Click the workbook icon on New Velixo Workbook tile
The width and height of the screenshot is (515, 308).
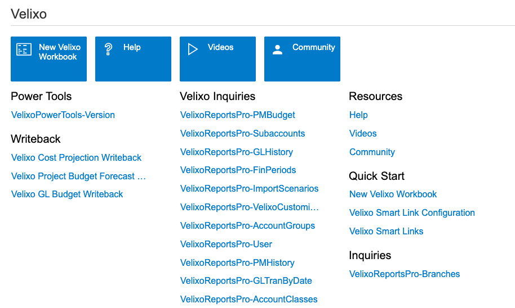point(24,49)
